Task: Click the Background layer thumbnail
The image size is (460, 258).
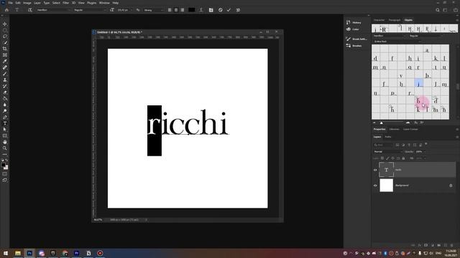Action: click(386, 186)
